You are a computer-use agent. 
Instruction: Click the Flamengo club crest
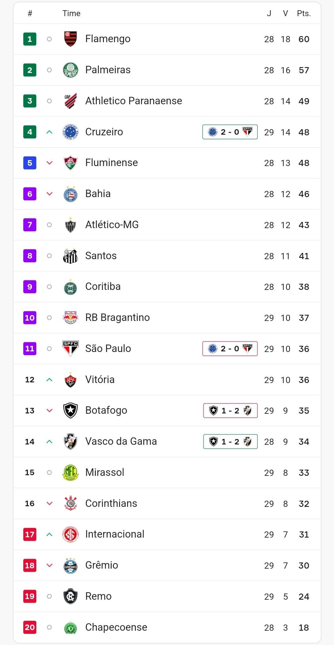tap(70, 39)
